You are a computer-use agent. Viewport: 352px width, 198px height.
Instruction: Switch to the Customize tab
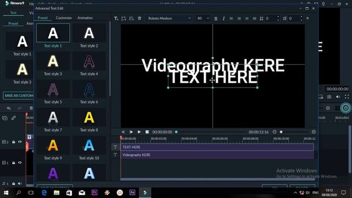[x=64, y=18]
